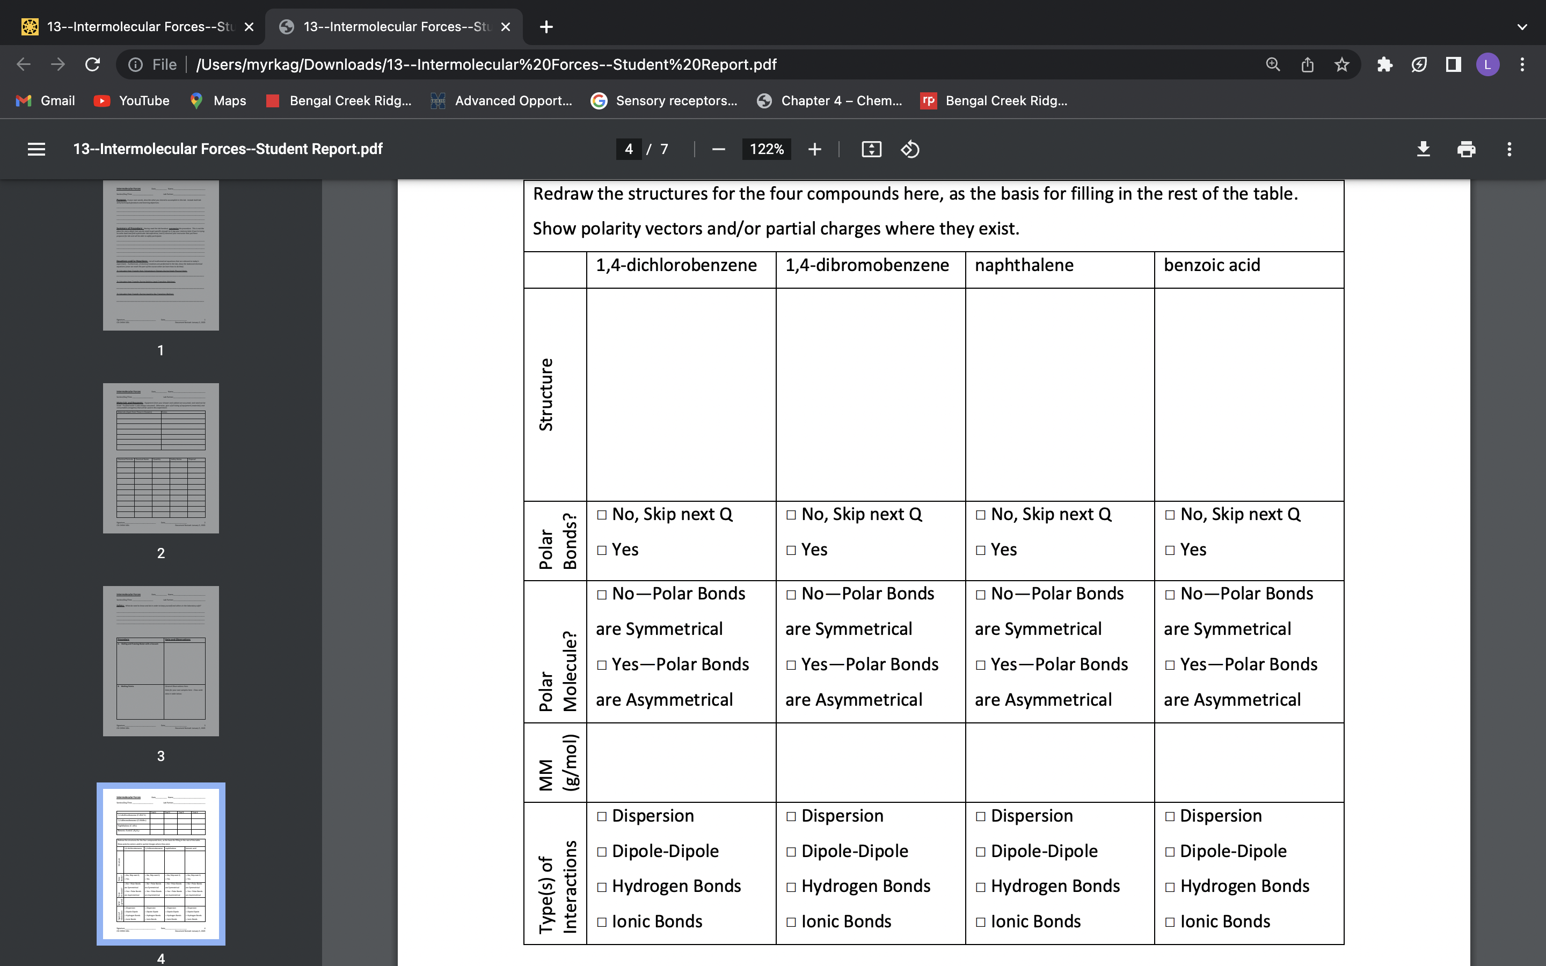
Task: Open PDF viewer more actions menu
Action: point(1509,149)
